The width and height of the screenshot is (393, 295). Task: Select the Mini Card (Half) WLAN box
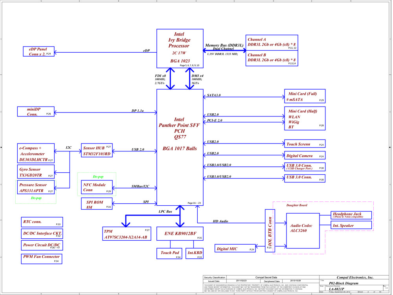[x=305, y=118]
